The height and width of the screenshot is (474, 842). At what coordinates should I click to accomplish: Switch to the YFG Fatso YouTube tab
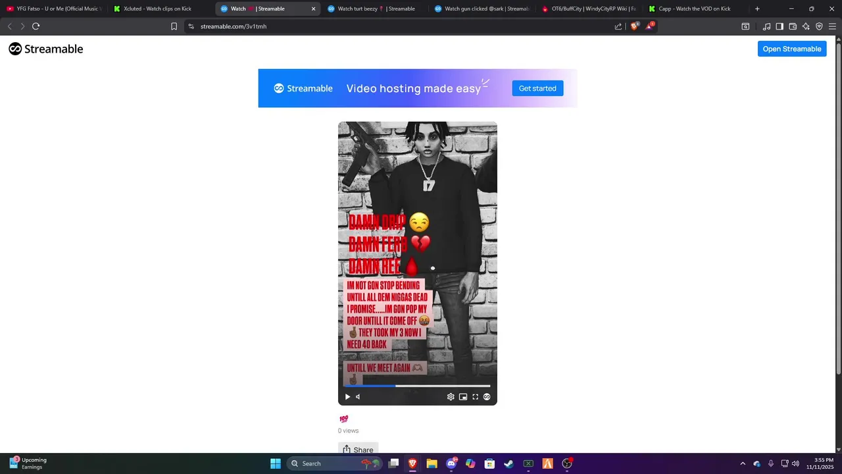point(53,9)
